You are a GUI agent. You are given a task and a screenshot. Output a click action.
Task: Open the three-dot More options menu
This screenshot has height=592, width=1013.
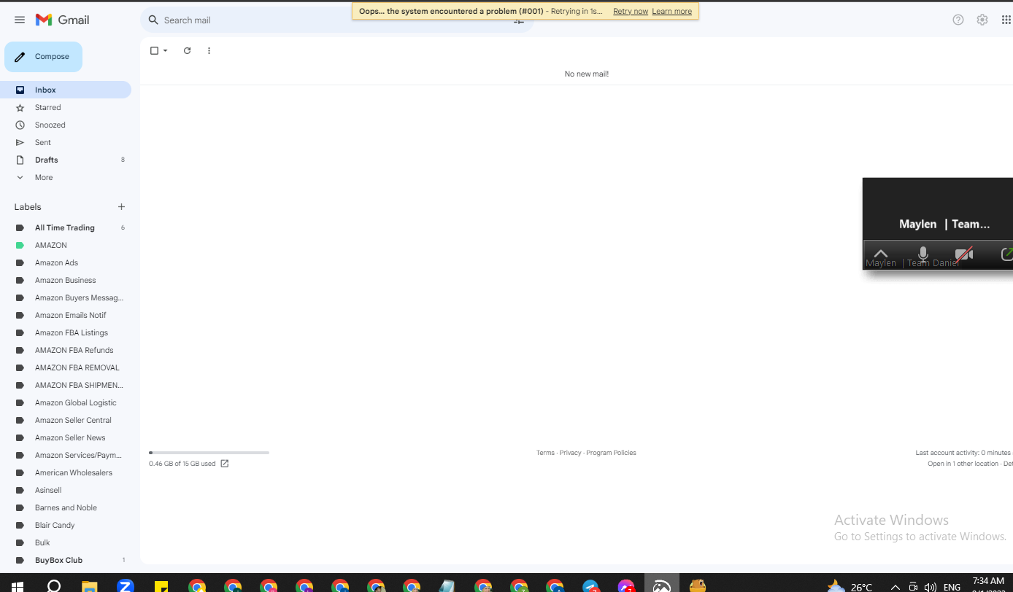[x=209, y=50]
